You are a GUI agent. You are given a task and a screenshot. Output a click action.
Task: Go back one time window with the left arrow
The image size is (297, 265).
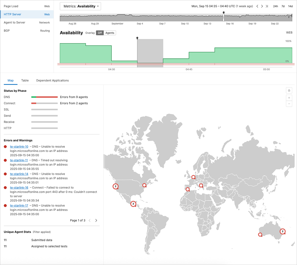[257, 6]
